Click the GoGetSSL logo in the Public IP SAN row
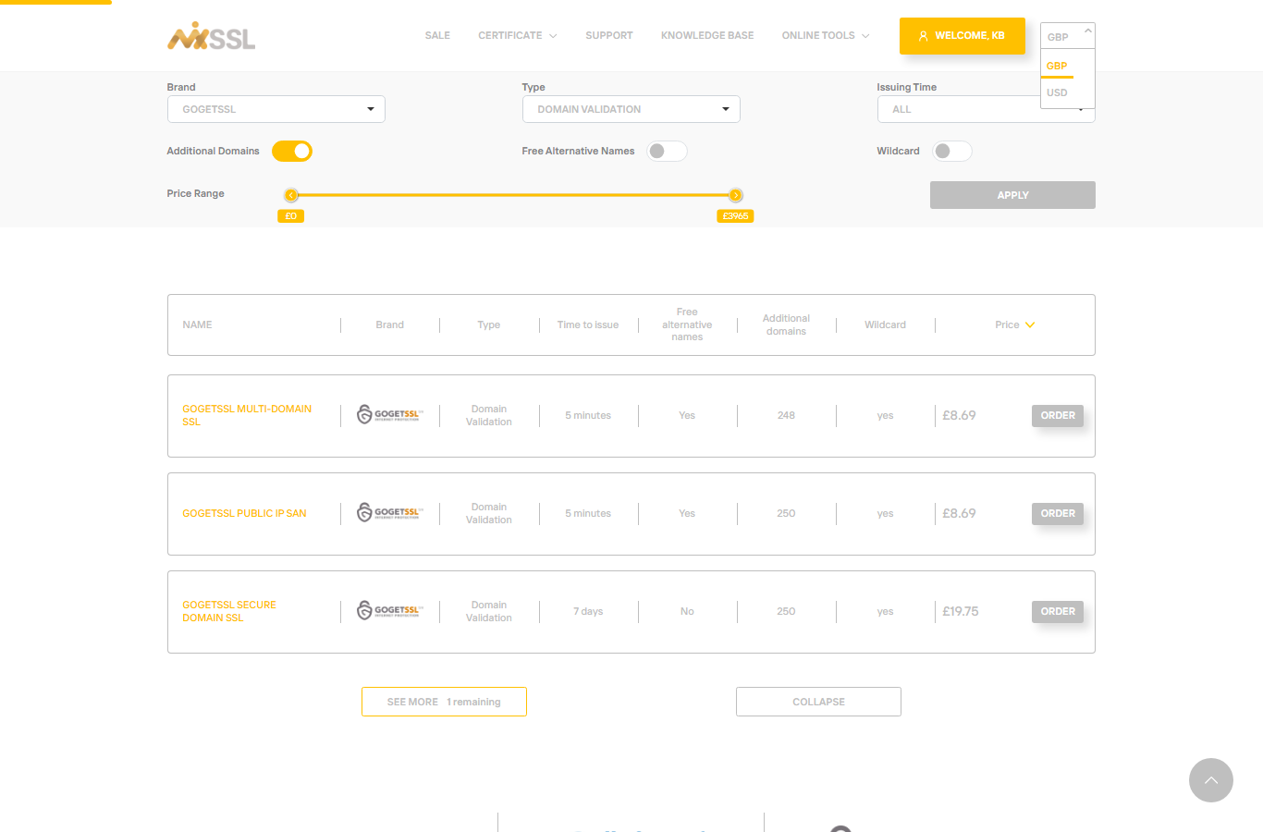Image resolution: width=1263 pixels, height=832 pixels. [389, 513]
